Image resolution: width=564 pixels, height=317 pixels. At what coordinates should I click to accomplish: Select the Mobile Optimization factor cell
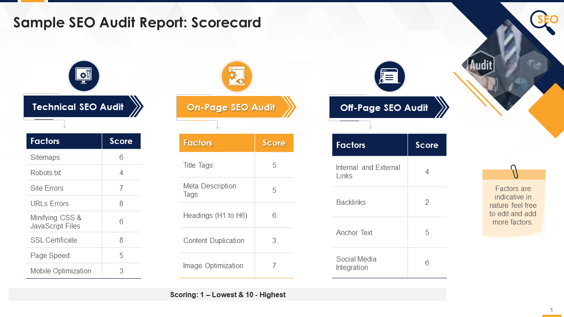pyautogui.click(x=64, y=271)
